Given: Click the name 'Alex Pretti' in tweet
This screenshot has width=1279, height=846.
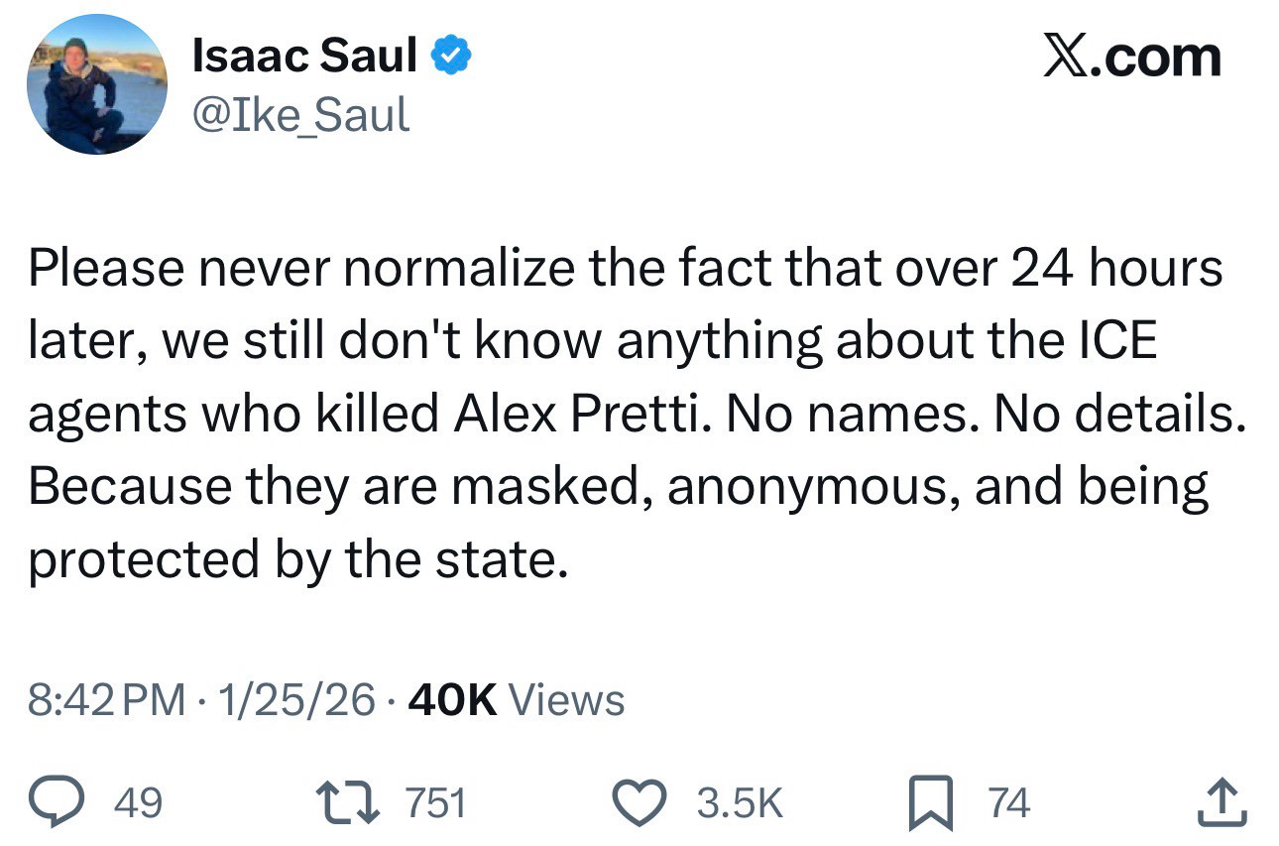Looking at the screenshot, I should tap(577, 415).
